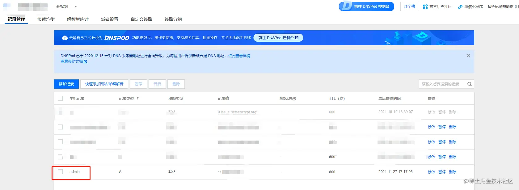
Task: Click the search magnifier icon
Action: click(469, 84)
